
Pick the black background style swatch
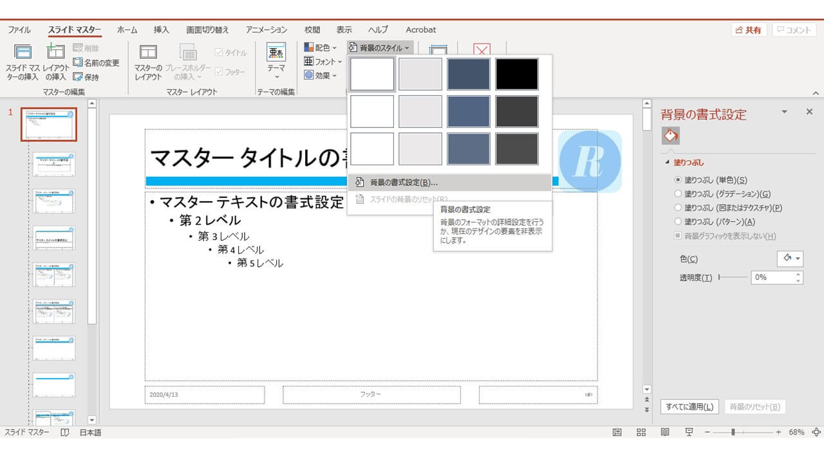point(517,74)
